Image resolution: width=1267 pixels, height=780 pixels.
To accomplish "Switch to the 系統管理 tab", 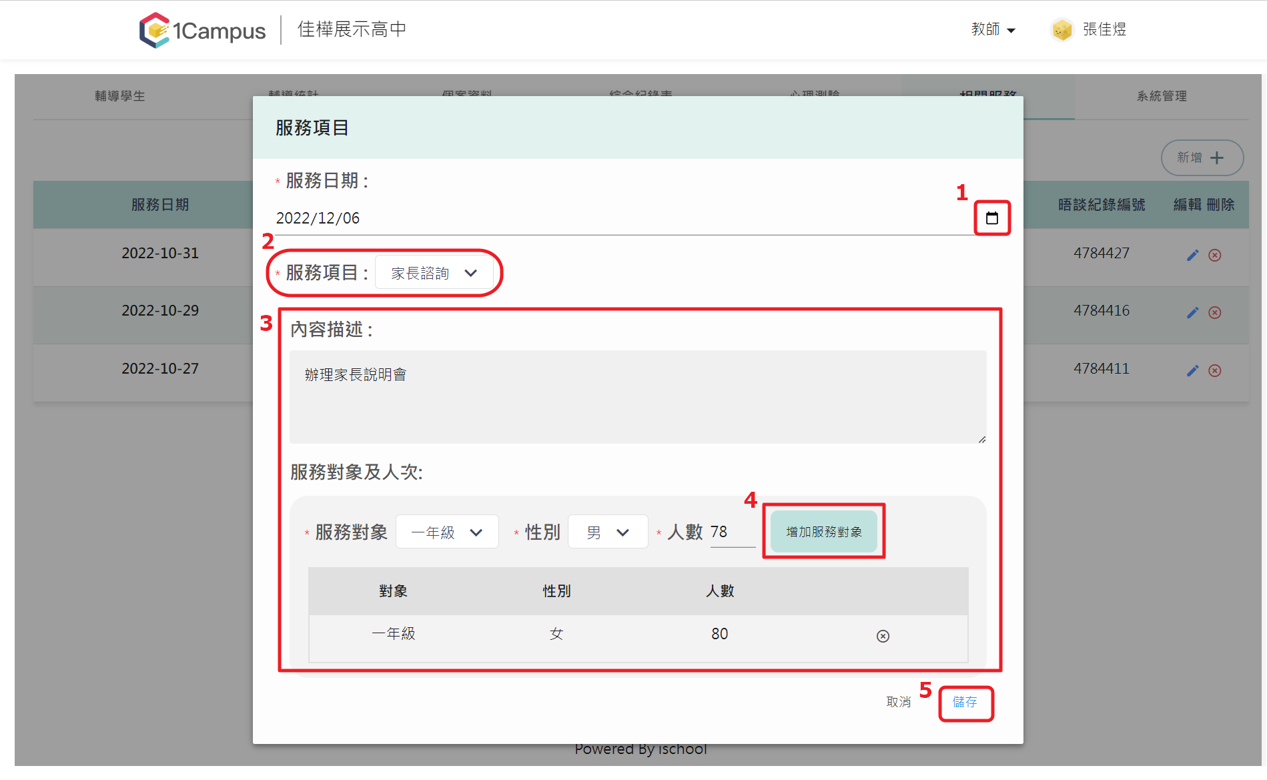I will point(1162,96).
